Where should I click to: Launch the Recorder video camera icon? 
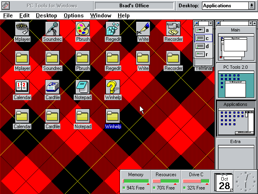click(173, 29)
